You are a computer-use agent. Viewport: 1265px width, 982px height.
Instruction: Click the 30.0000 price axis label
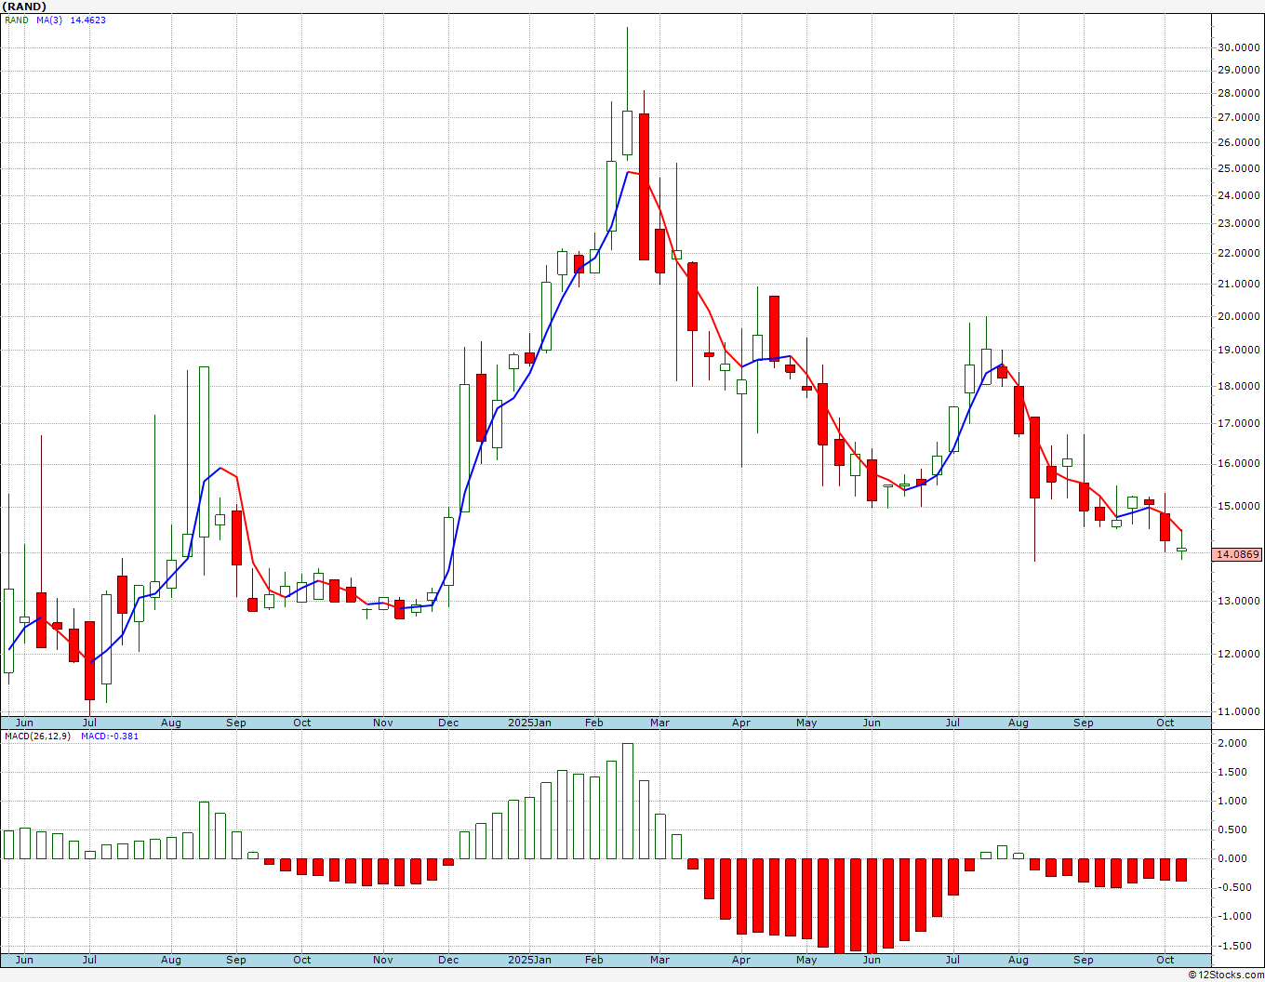coord(1238,47)
